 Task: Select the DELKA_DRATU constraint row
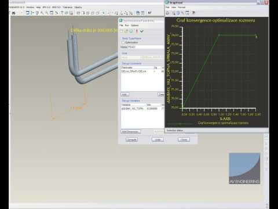142,71
